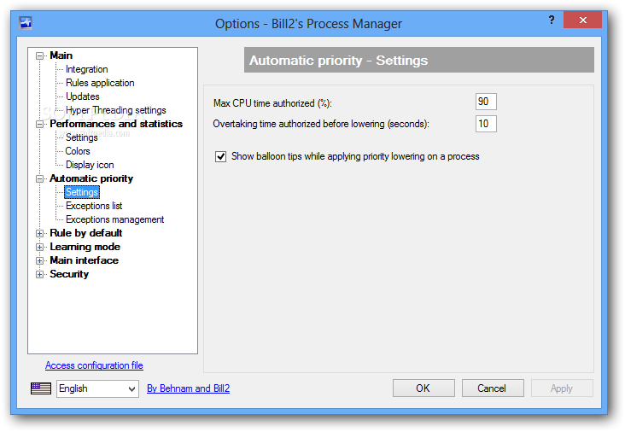Select Hyper Threading settings item
This screenshot has height=432, width=625.
click(x=115, y=110)
